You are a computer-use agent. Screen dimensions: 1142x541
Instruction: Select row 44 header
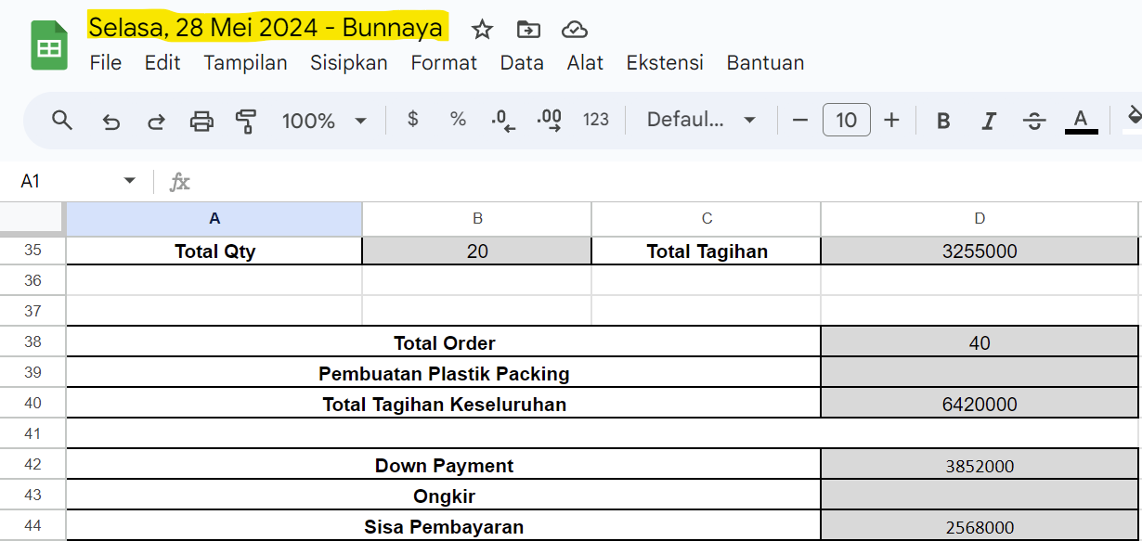tap(32, 526)
